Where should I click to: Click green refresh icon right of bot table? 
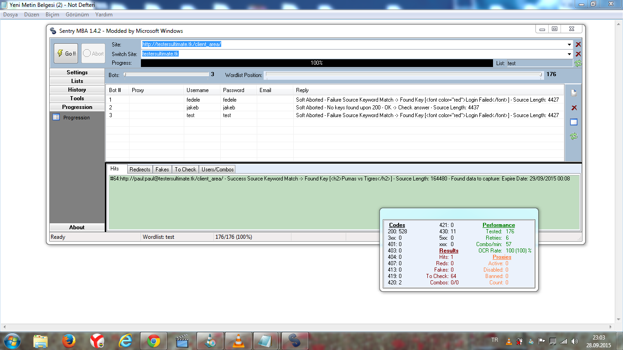pyautogui.click(x=574, y=136)
